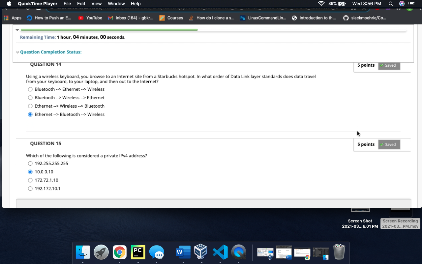The width and height of the screenshot is (422, 264).
Task: Open Siri from the menu bar
Action: 402,4
